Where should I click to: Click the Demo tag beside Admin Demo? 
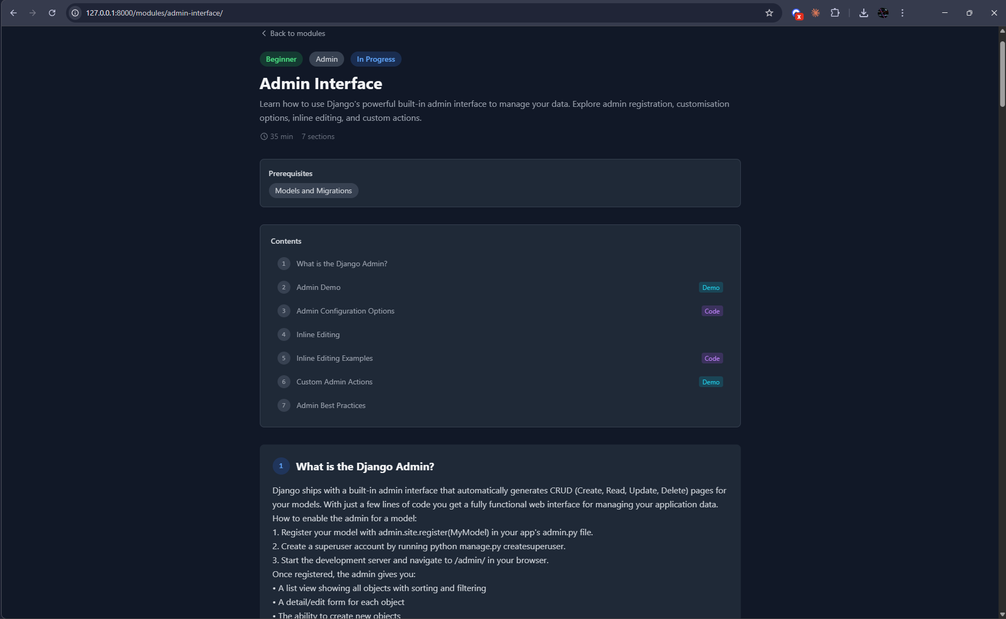point(711,288)
